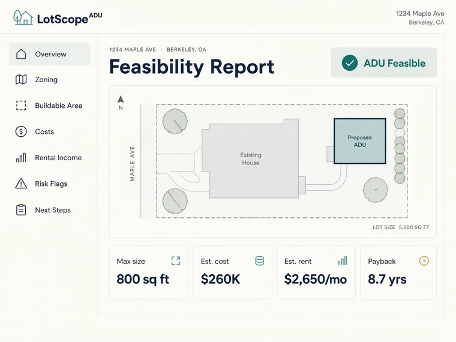Click the Overview home icon
The width and height of the screenshot is (456, 342).
(x=21, y=54)
